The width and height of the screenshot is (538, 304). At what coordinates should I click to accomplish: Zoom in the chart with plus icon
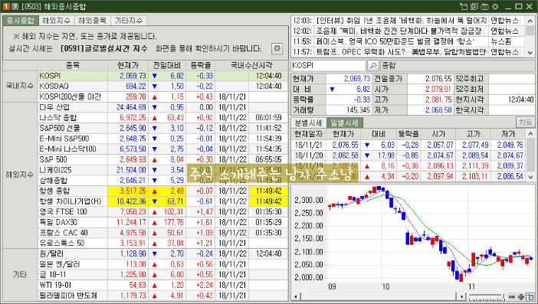(521, 297)
